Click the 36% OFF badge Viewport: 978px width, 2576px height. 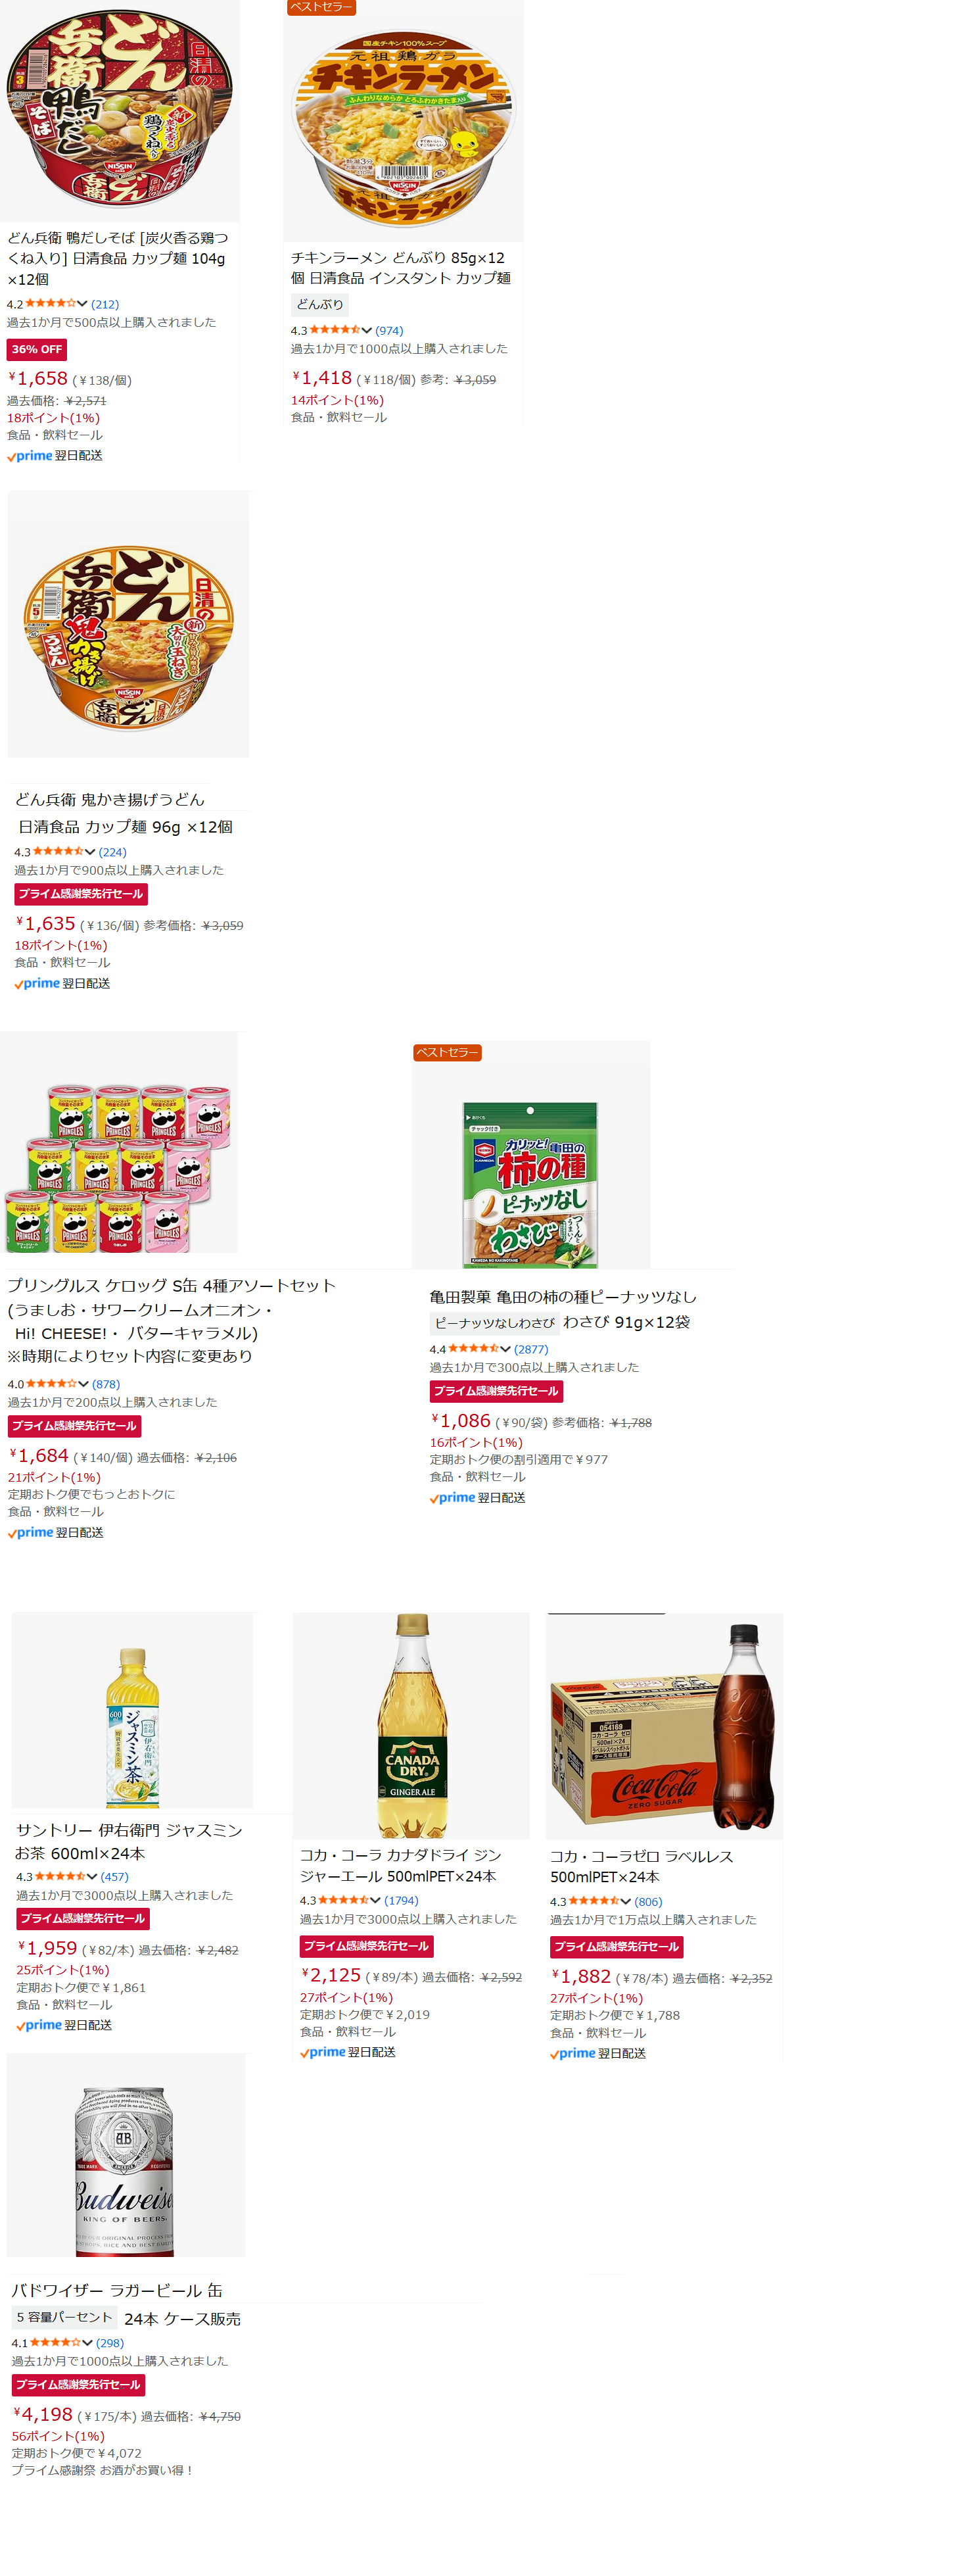click(x=37, y=349)
